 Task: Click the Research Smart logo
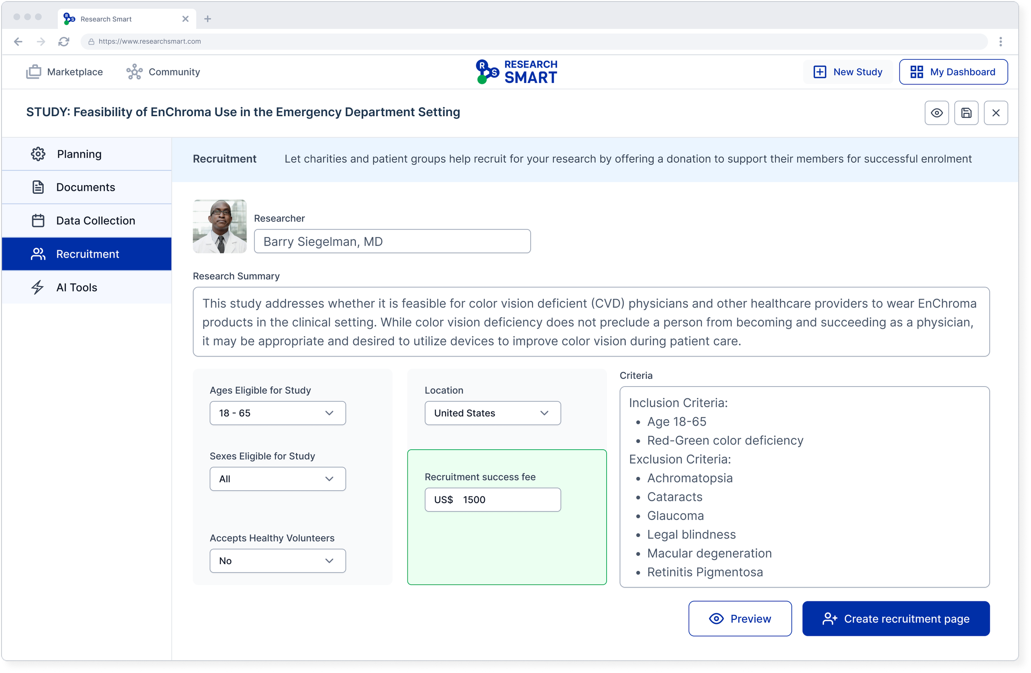pos(516,72)
